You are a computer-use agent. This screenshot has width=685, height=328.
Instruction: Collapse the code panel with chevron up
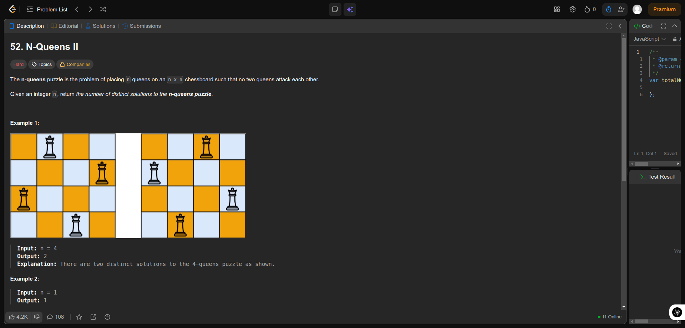675,26
